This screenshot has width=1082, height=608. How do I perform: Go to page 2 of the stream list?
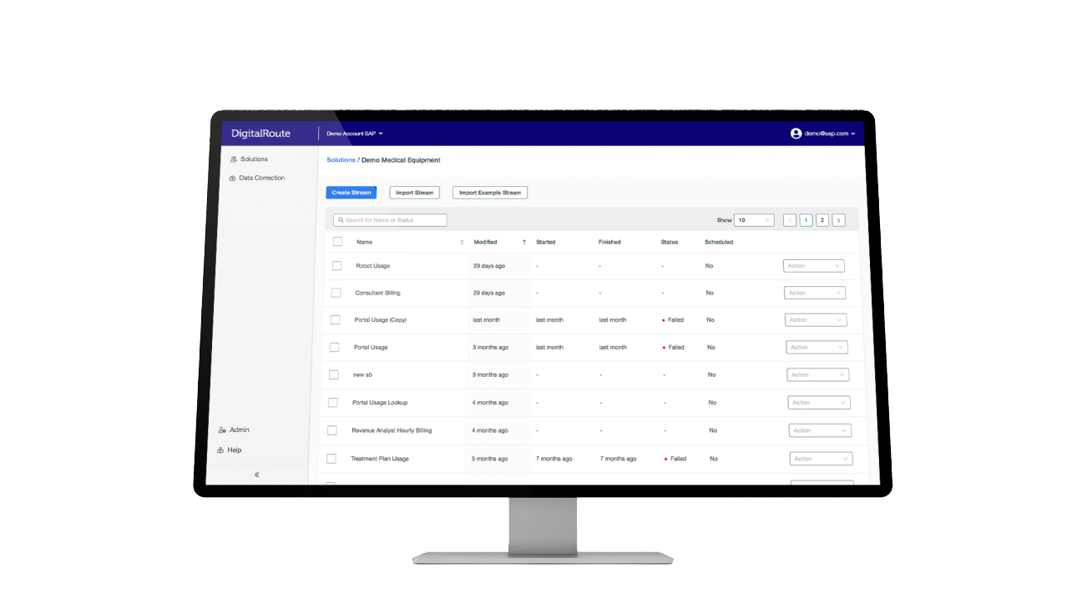tap(822, 219)
